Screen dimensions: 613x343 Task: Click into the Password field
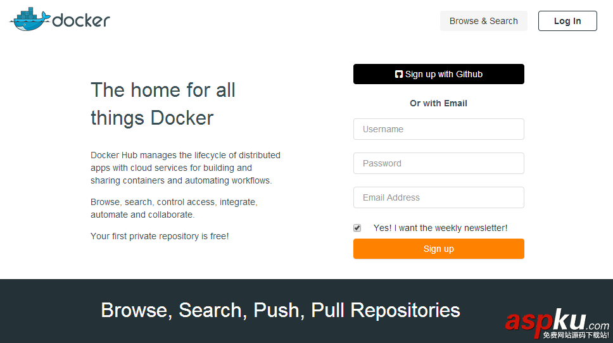pos(438,163)
